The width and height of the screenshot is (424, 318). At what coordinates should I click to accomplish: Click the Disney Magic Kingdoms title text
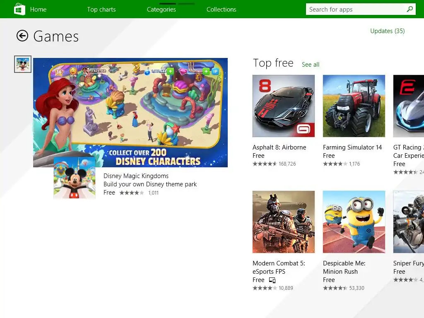coord(136,176)
